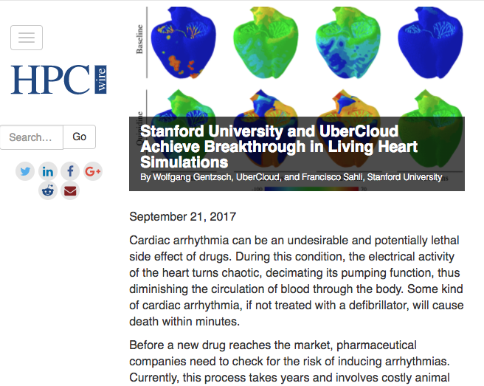Share article on Google Plus

(92, 171)
